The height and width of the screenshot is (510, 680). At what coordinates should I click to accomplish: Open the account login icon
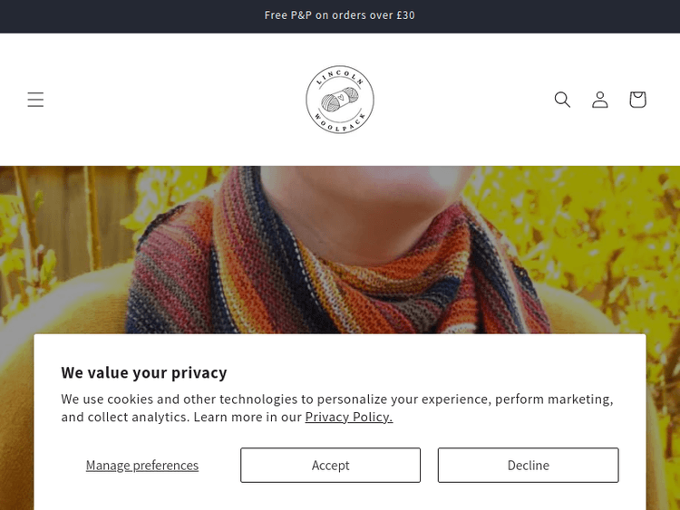pos(600,100)
